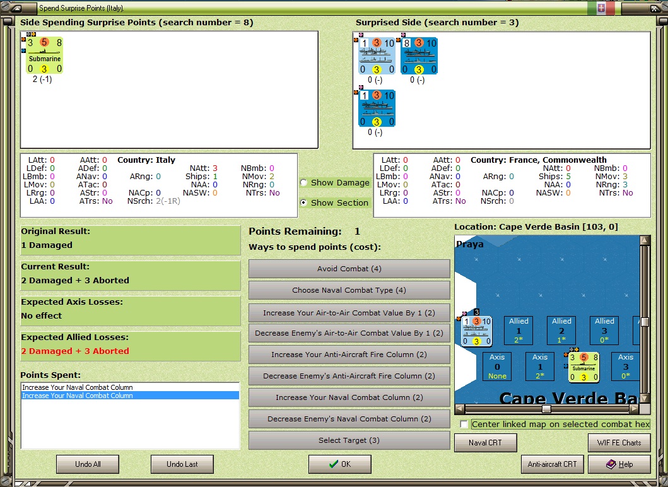Select the naval unit counter 8-3-10

(x=419, y=56)
